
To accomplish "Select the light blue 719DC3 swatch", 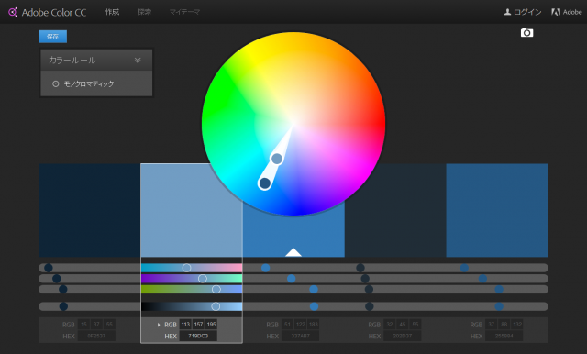I will [192, 210].
